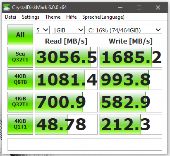Click the empty comment field at bottom

pos(85,144)
